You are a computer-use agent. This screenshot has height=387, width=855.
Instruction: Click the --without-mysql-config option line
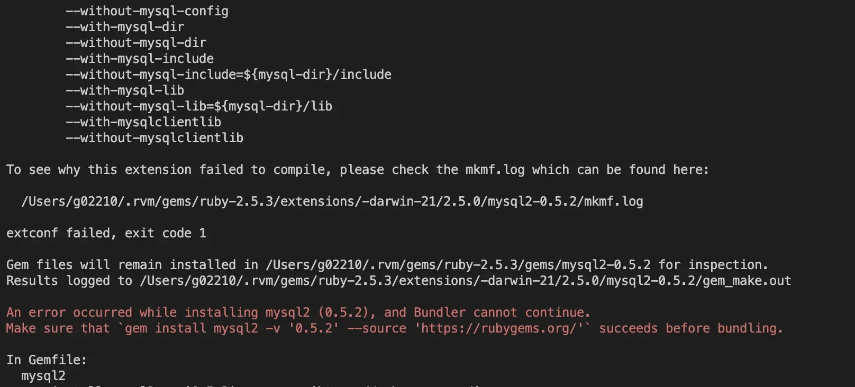[x=147, y=11]
